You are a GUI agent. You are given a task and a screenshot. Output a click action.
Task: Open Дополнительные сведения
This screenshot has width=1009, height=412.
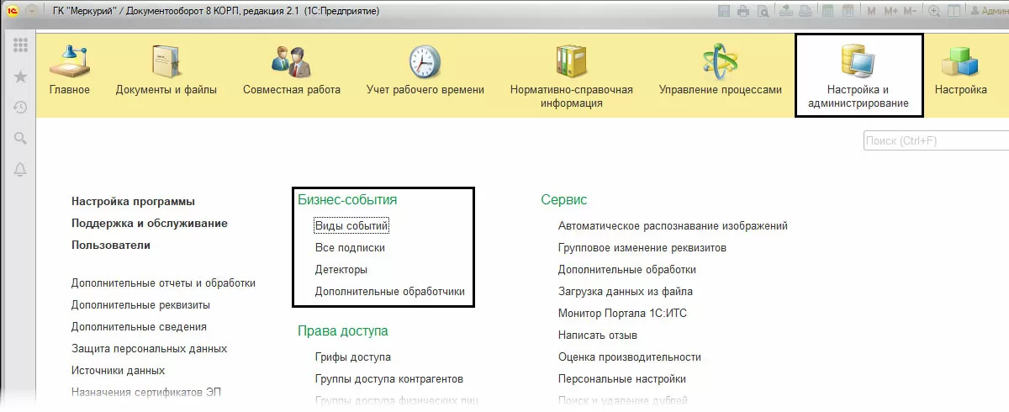(139, 327)
